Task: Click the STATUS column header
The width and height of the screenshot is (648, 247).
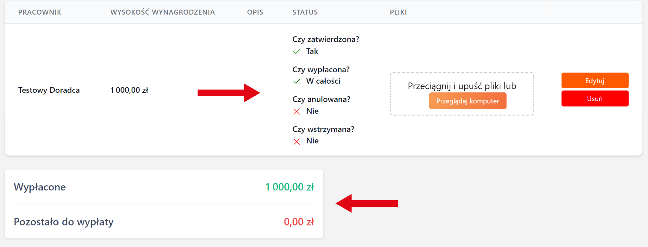Action: tap(305, 12)
